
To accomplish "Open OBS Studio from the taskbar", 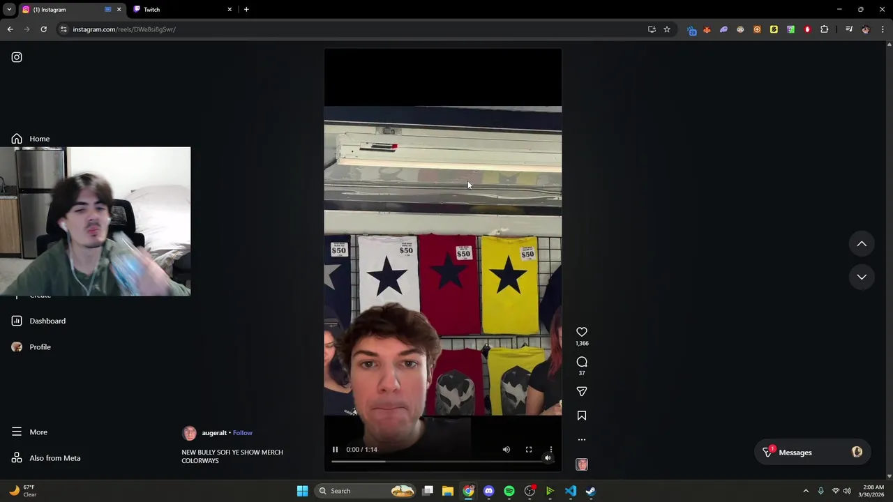I will coord(530,491).
